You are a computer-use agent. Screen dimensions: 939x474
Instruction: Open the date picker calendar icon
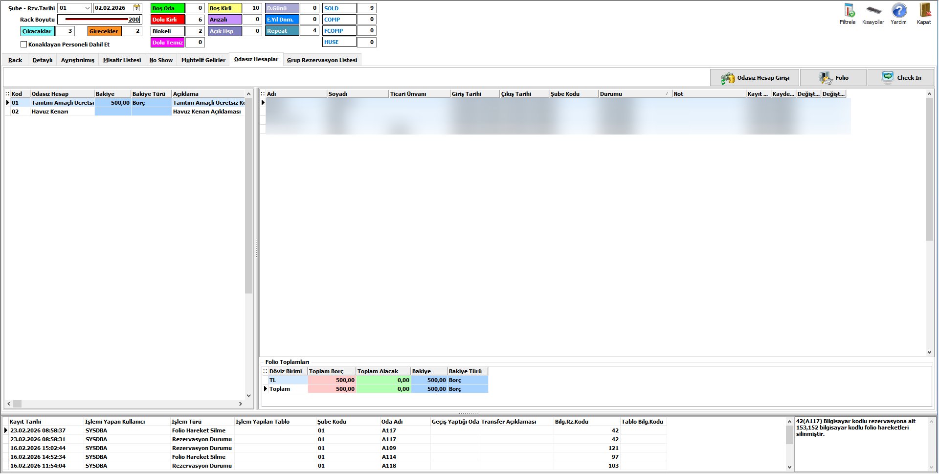coord(136,8)
